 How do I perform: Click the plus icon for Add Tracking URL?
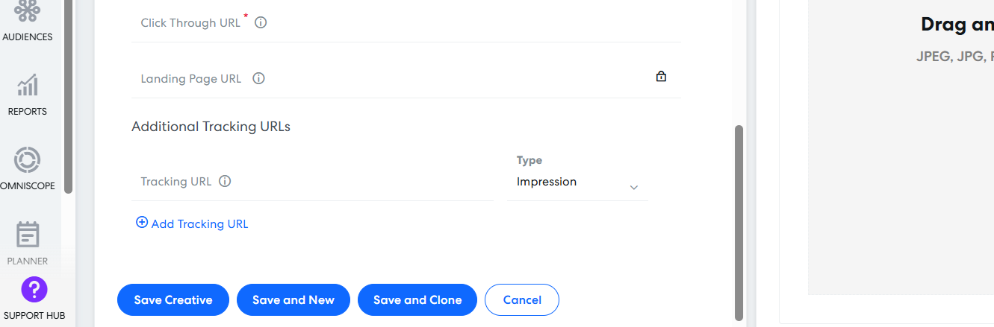pyautogui.click(x=142, y=223)
